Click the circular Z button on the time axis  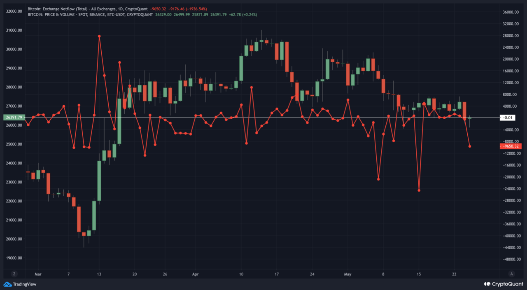[x=14, y=274]
